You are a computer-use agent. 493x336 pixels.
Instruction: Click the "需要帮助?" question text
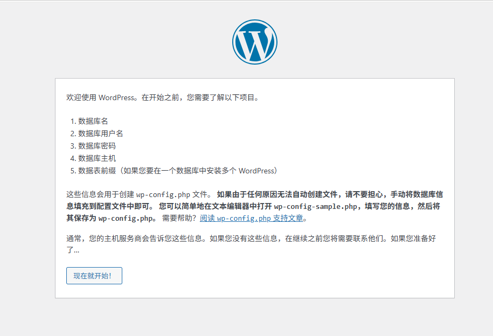point(179,218)
